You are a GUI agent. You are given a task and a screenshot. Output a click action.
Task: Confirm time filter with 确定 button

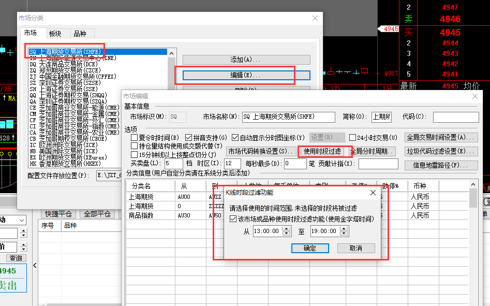coord(310,248)
